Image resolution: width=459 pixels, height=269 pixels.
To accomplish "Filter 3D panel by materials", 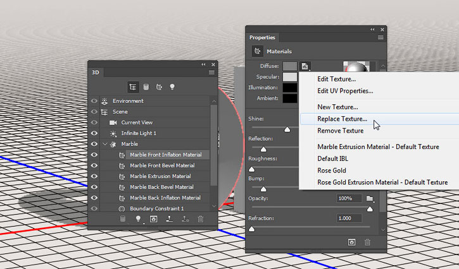I will coord(159,87).
